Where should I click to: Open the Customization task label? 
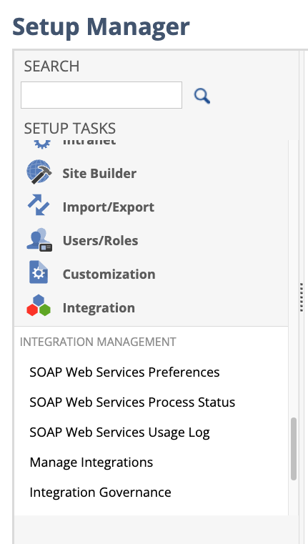click(109, 274)
